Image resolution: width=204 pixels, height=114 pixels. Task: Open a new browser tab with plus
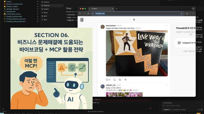(x=116, y=9)
